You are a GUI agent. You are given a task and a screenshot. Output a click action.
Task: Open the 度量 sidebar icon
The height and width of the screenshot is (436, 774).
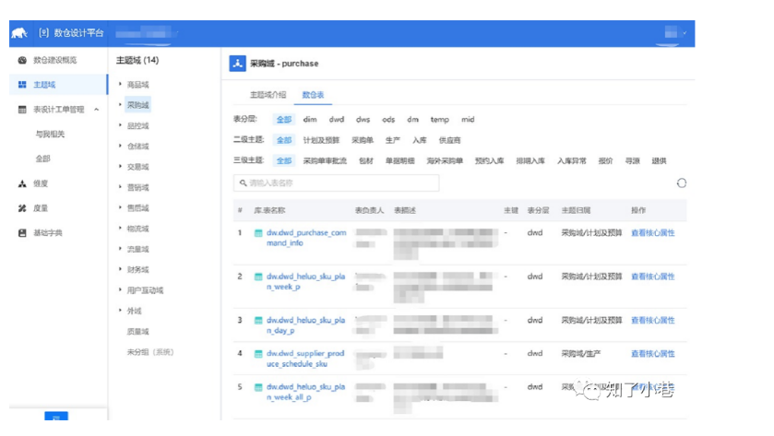coord(22,208)
